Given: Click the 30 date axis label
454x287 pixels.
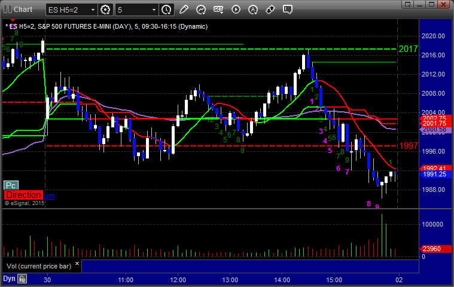Looking at the screenshot, I should [47, 280].
